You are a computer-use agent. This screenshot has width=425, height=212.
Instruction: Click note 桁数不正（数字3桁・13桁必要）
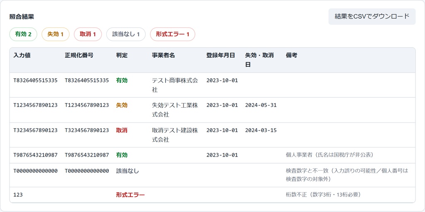click(323, 195)
